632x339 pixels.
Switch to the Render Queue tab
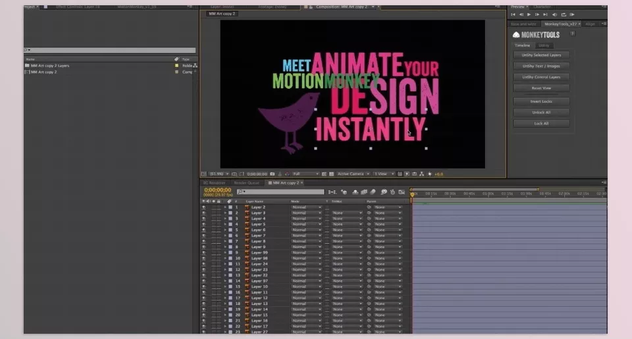[247, 183]
